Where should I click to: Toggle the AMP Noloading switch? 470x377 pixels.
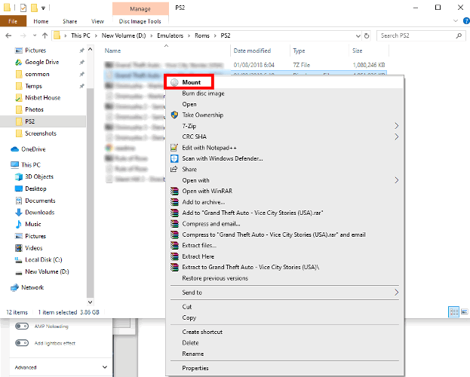pos(22,326)
